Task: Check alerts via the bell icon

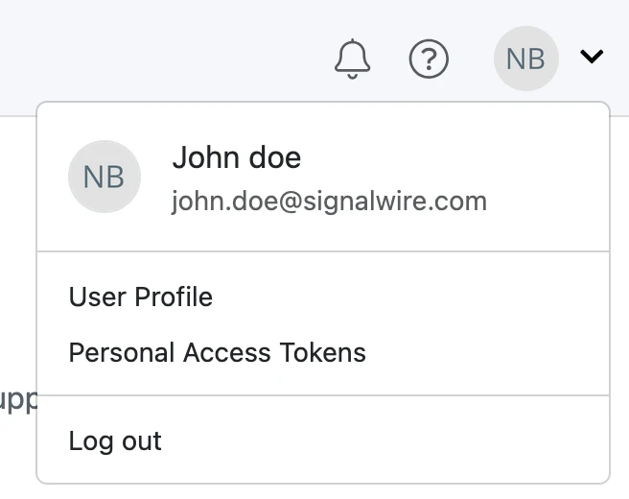Action: tap(352, 59)
